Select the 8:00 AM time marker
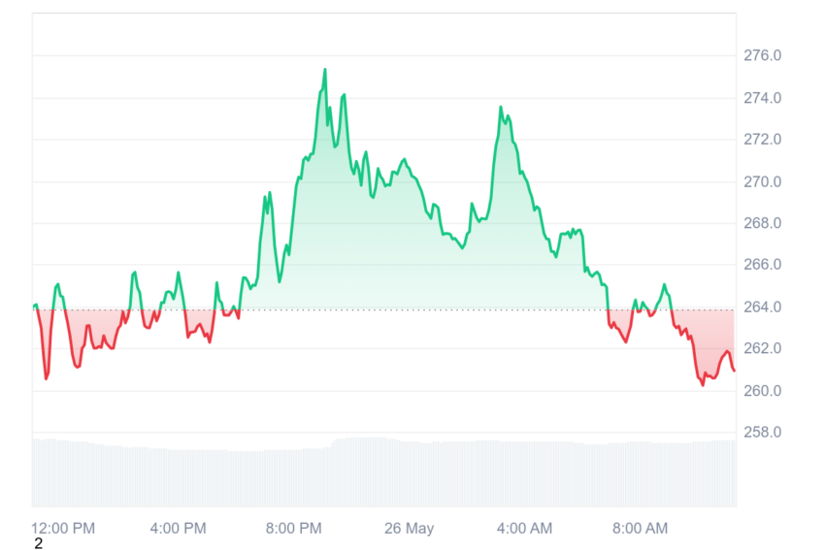 point(640,529)
